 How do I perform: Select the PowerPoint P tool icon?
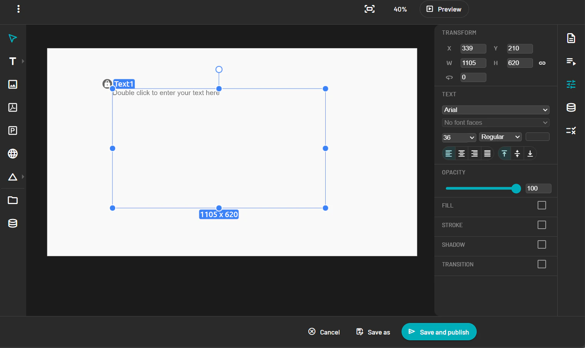point(13,130)
